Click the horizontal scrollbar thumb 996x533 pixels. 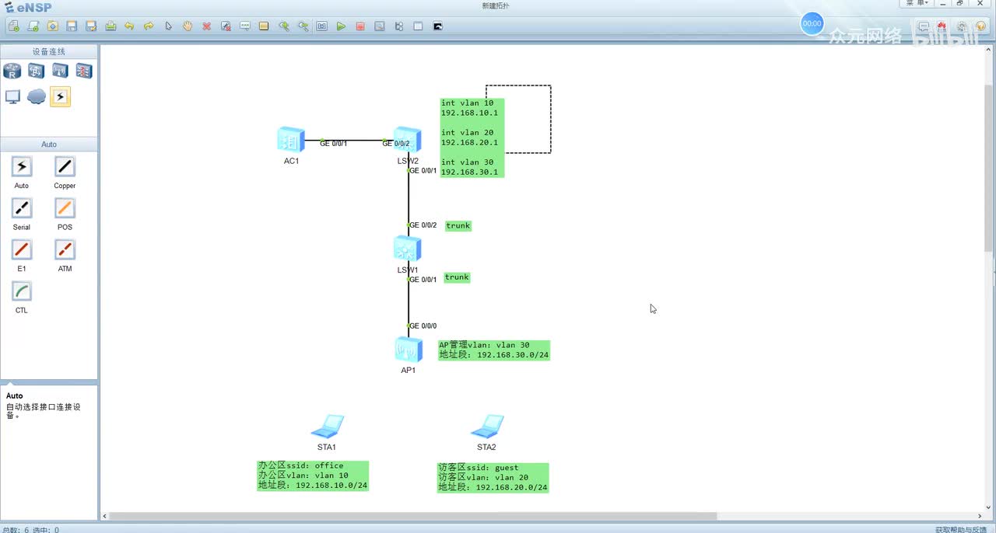(x=413, y=516)
